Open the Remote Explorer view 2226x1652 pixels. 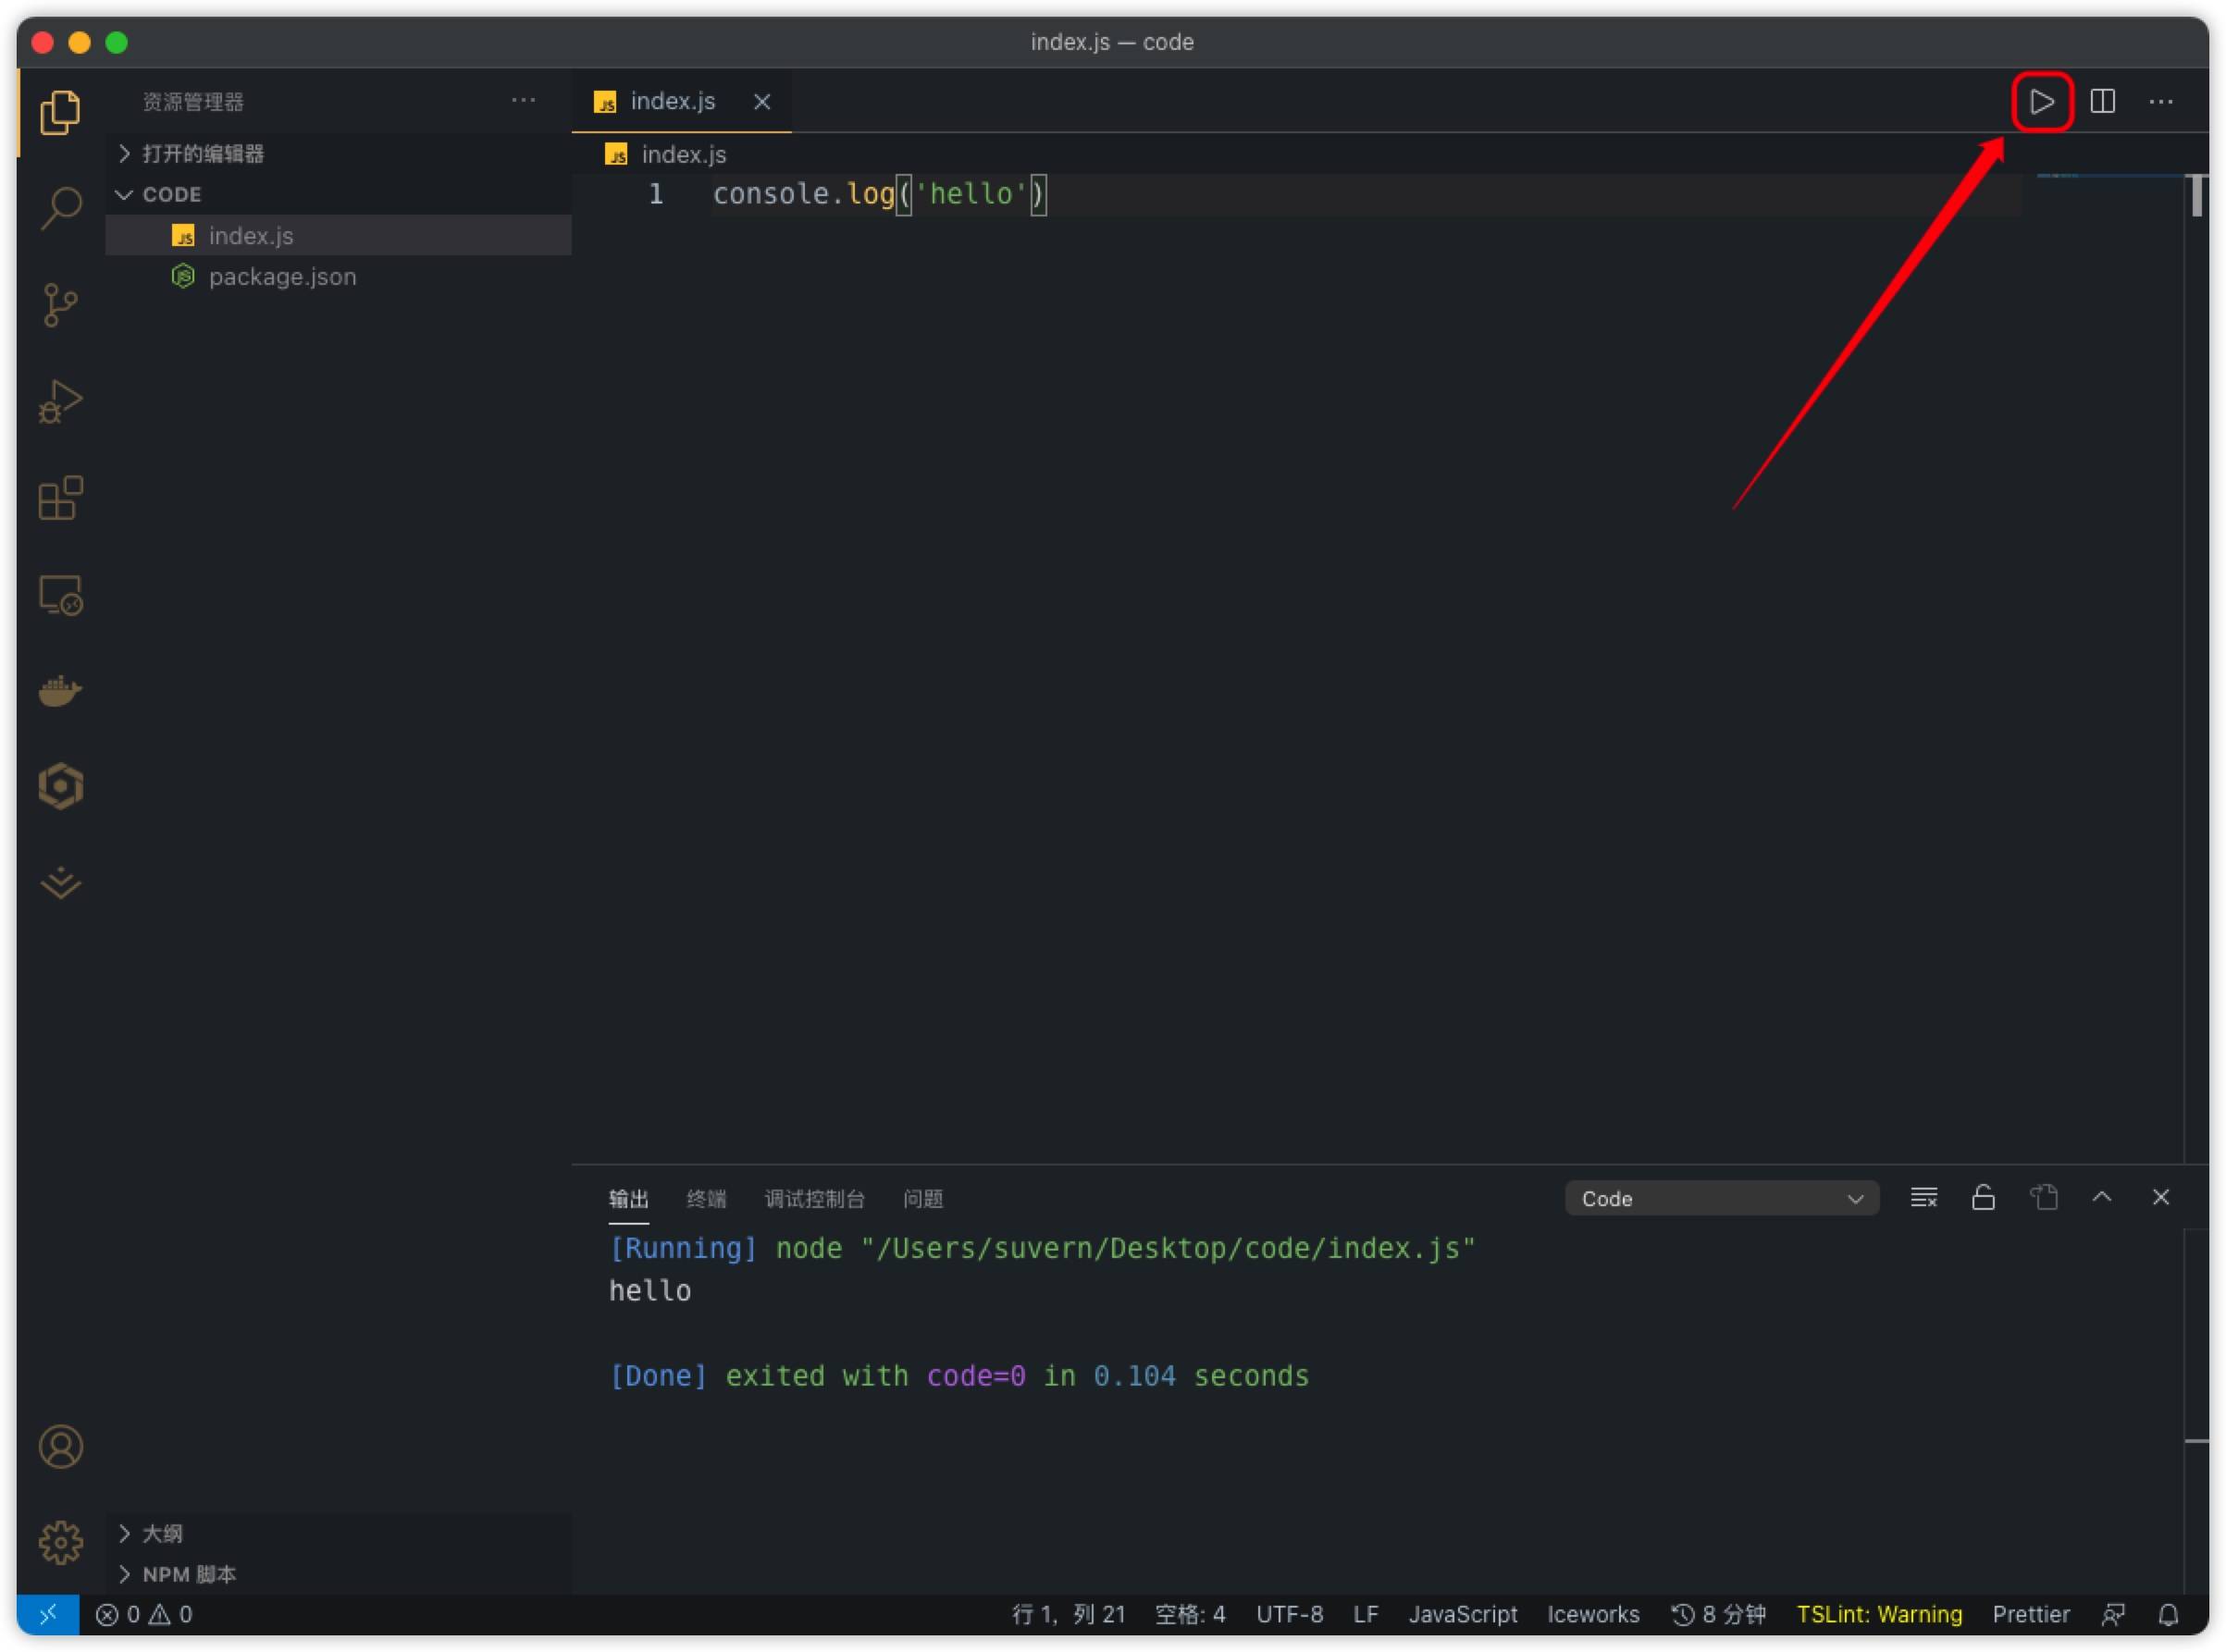pyautogui.click(x=60, y=595)
